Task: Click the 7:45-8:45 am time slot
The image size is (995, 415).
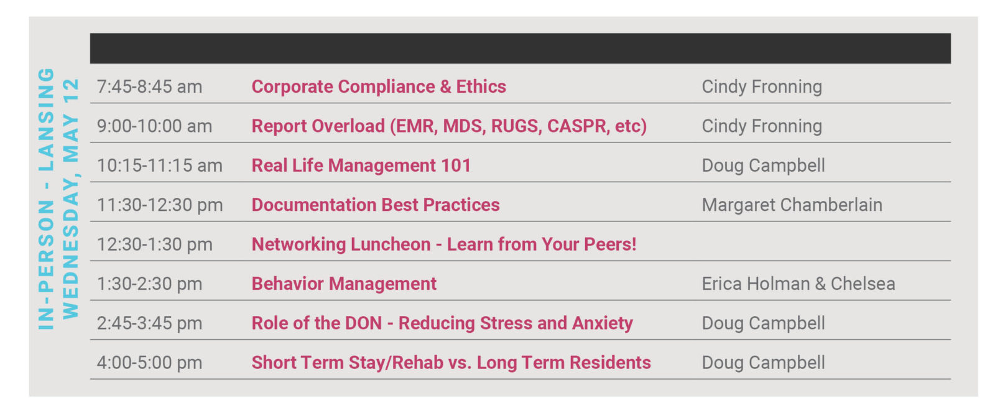Action: tap(149, 86)
